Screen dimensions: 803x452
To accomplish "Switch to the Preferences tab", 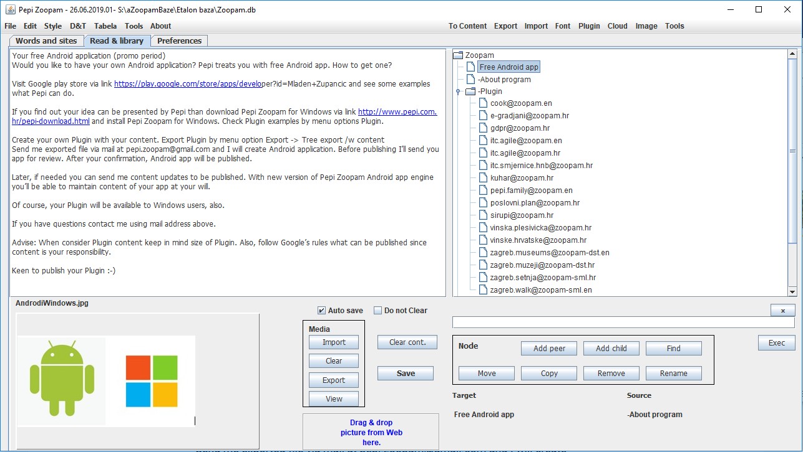I will 179,40.
